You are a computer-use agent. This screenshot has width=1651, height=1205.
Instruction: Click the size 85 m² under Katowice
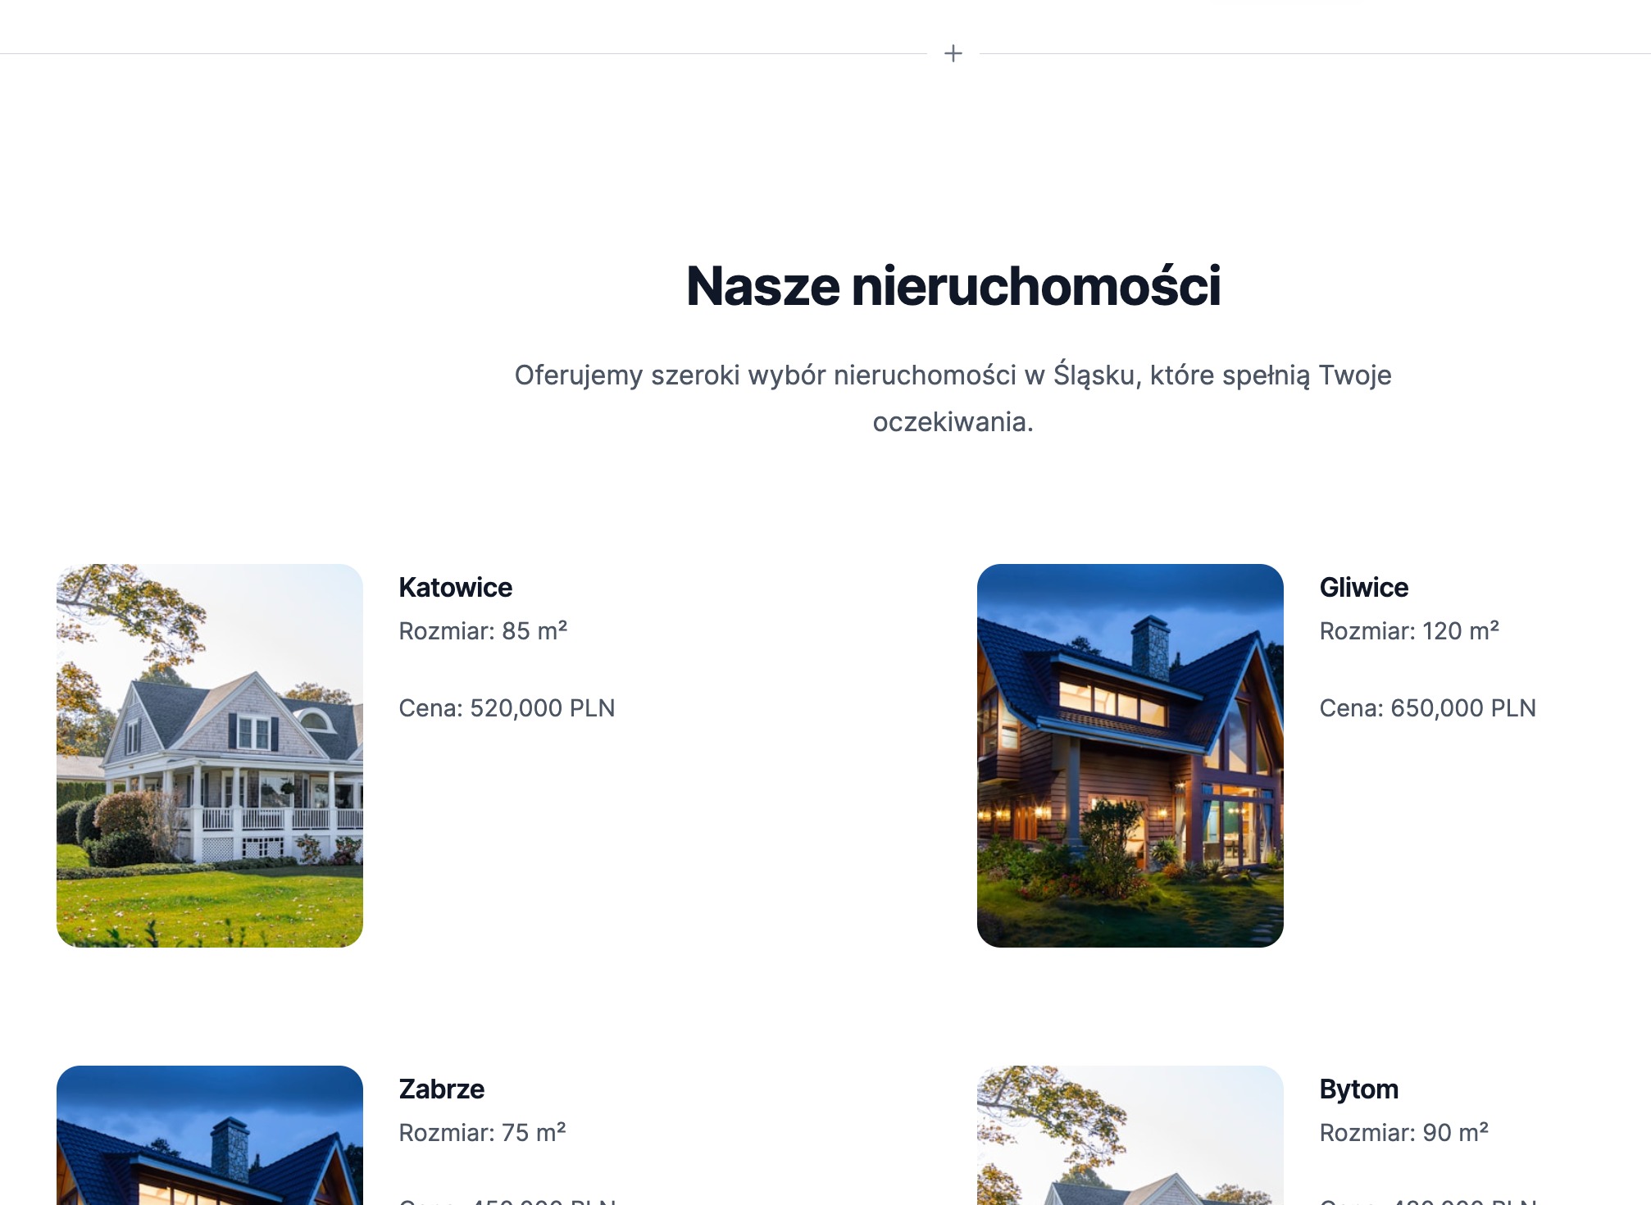click(482, 631)
